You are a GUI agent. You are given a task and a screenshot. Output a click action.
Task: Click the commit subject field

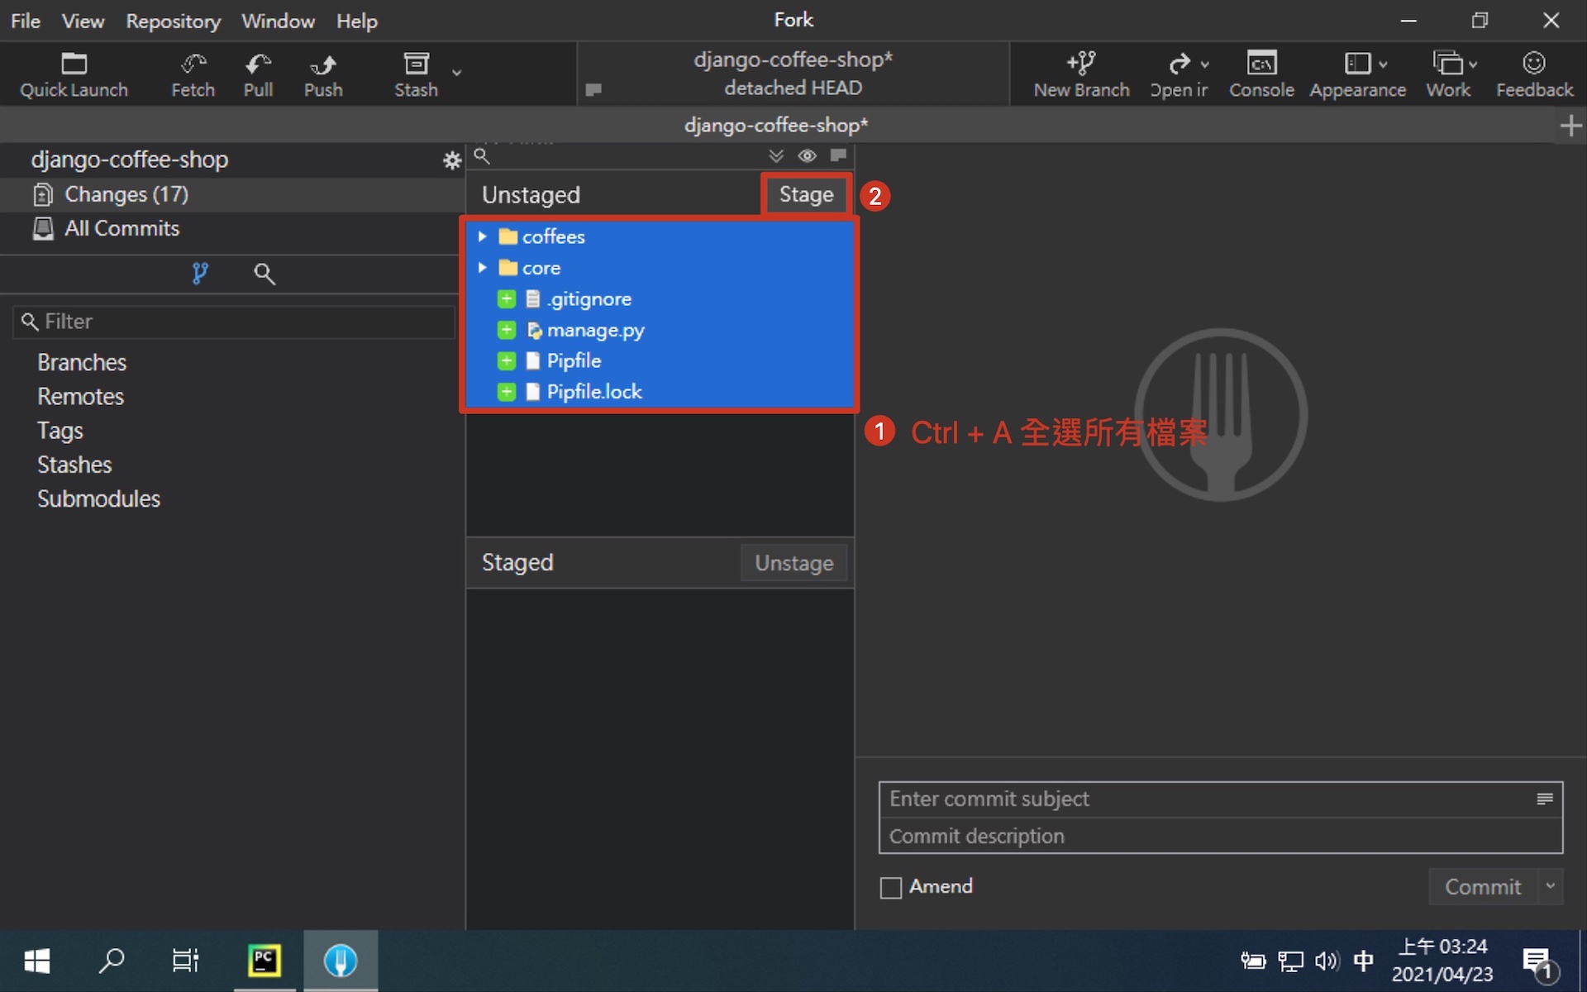click(1207, 799)
